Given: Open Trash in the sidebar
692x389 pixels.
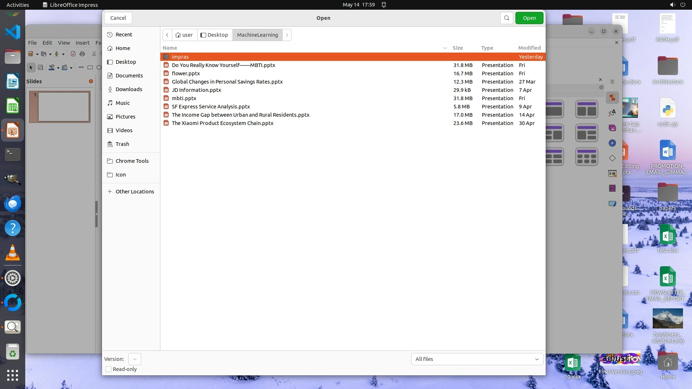Looking at the screenshot, I should (x=122, y=144).
